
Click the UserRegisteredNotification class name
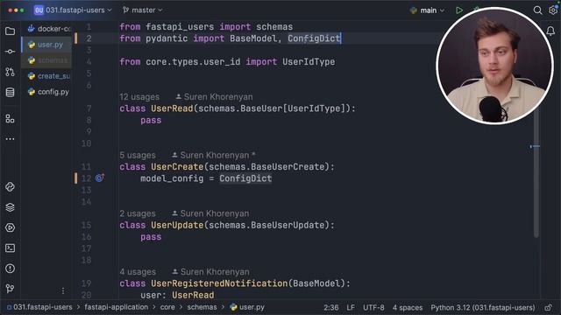coord(219,283)
